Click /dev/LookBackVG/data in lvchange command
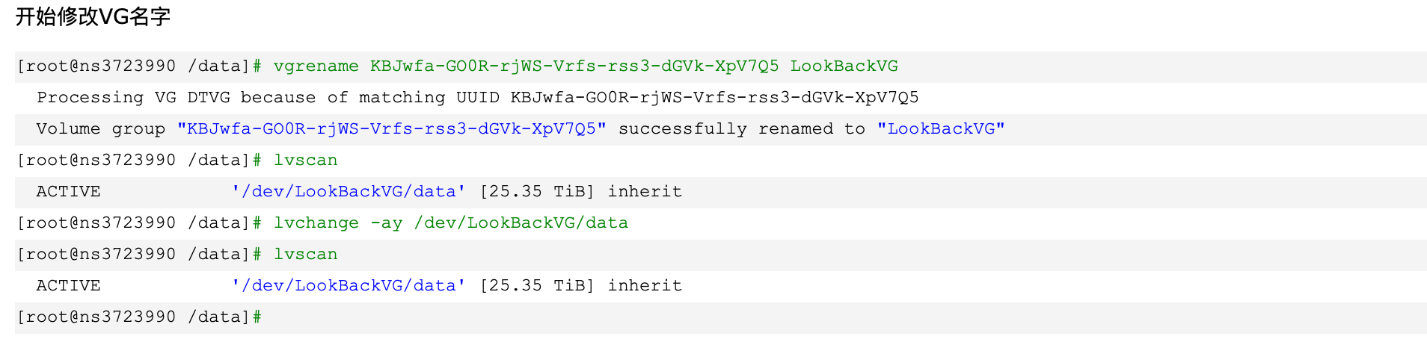The image size is (1427, 342). pos(521,223)
